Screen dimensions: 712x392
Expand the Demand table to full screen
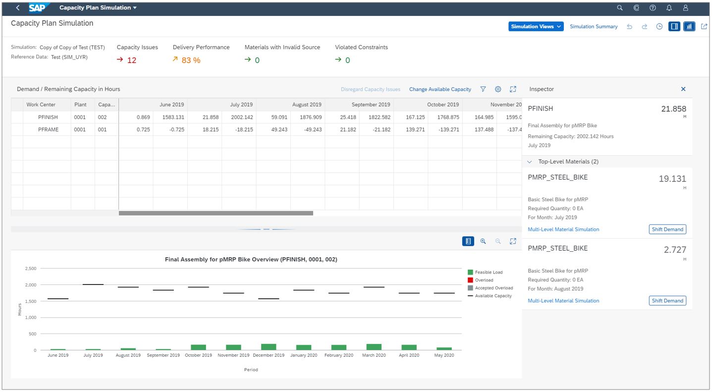tap(513, 89)
